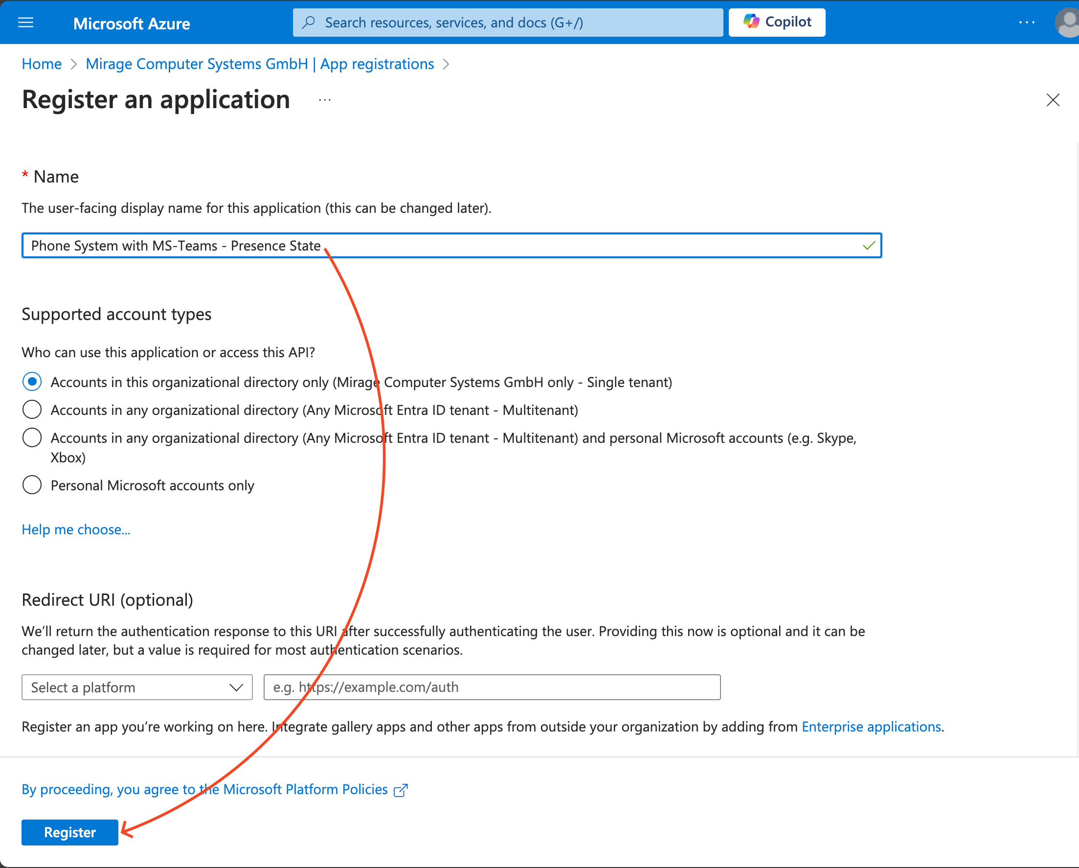Open Copilot
1079x868 pixels.
(777, 22)
